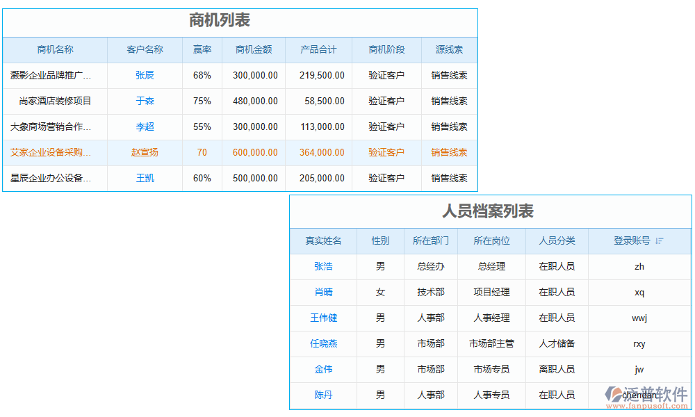Viewport: 695px width, 417px height.
Task: Click the 商机名称 column header
Action: coord(54,49)
